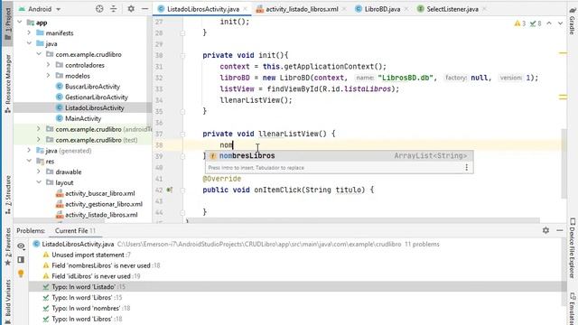Select 'Unused import statement' problem

click(x=91, y=255)
